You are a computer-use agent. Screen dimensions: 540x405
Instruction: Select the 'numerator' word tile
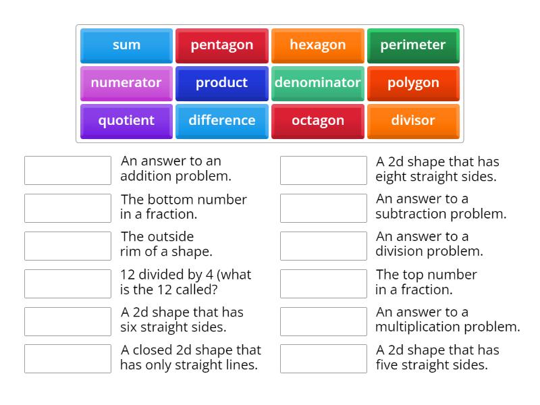[126, 83]
